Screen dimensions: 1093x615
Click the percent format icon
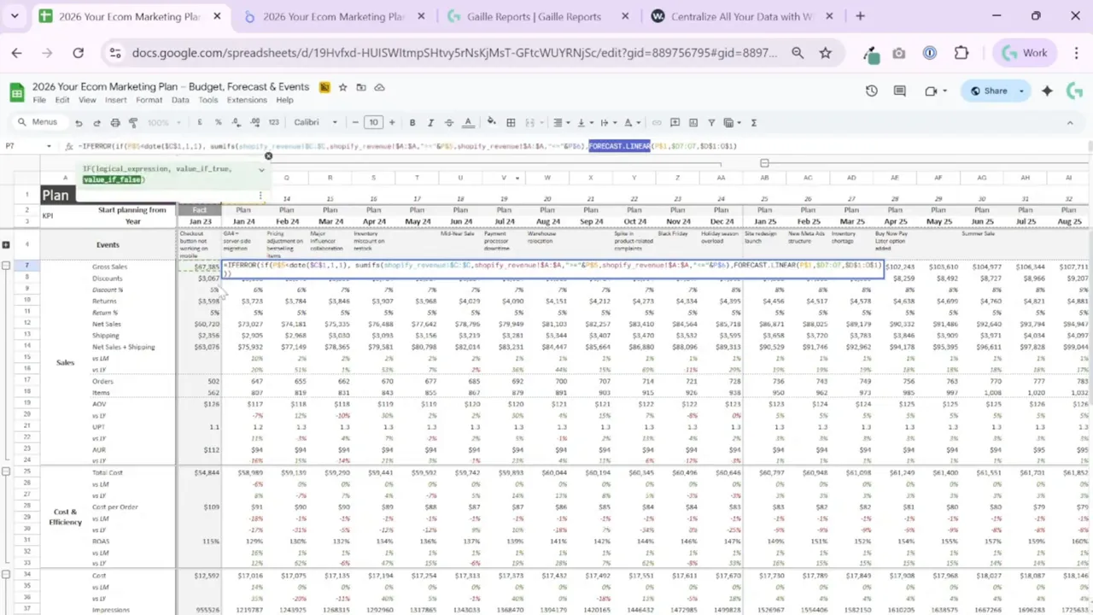tap(219, 122)
